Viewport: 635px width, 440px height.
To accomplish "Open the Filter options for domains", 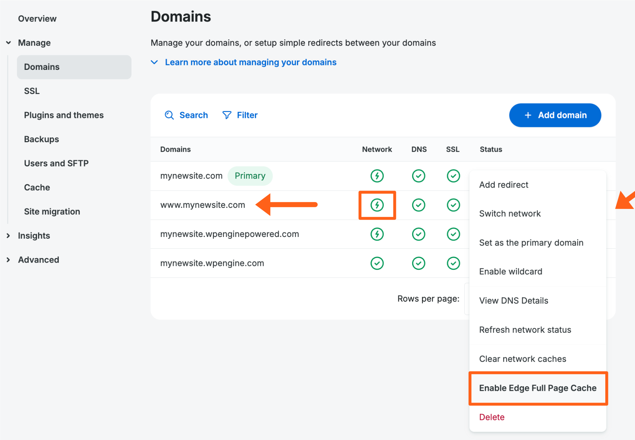I will tap(240, 115).
